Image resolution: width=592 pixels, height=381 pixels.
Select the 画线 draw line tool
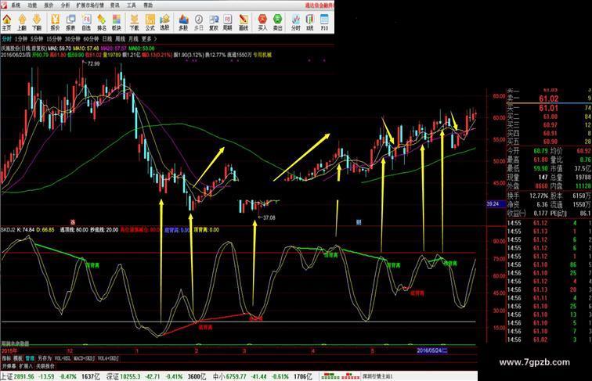coord(244,22)
